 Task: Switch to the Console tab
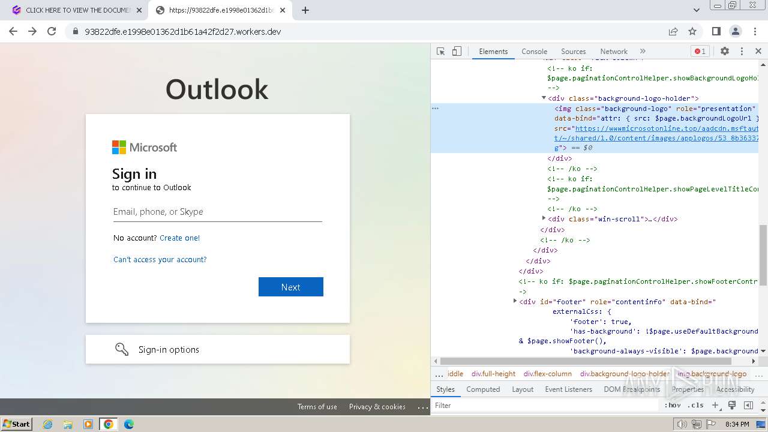click(x=534, y=52)
